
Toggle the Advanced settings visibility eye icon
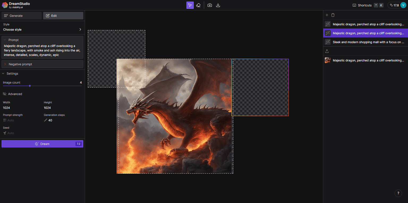coord(5,94)
